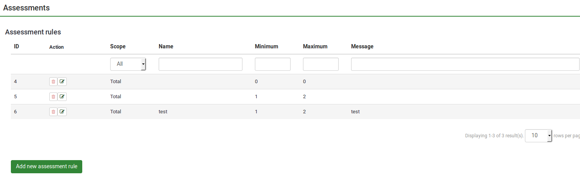Delete assessment rule with ID 4
This screenshot has width=580, height=181.
(x=53, y=82)
